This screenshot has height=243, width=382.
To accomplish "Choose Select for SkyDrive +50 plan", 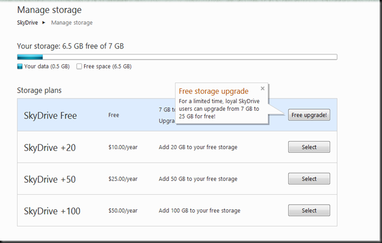I will [x=309, y=179].
